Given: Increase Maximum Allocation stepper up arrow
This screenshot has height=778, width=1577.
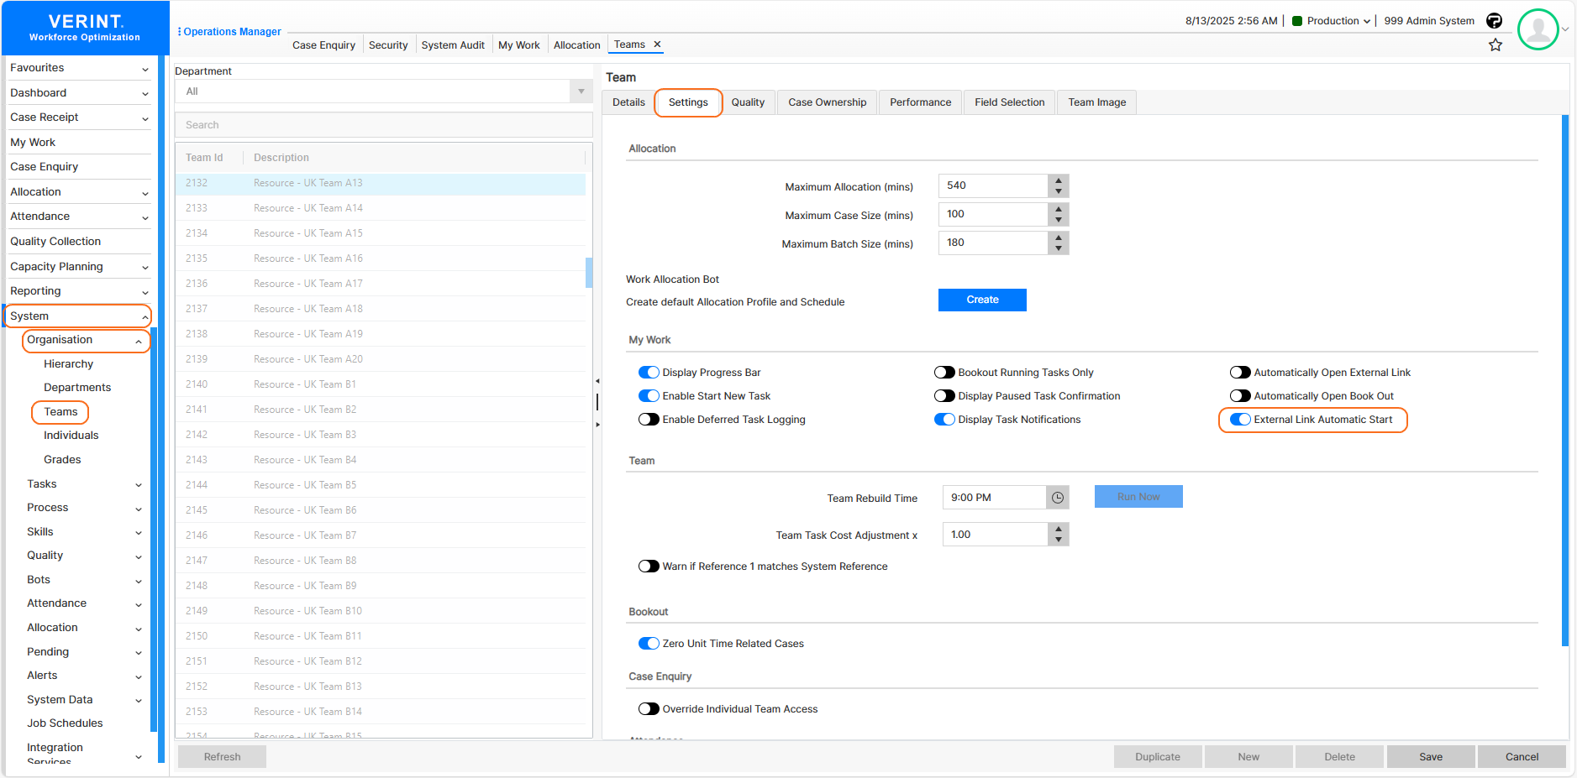Looking at the screenshot, I should 1059,180.
